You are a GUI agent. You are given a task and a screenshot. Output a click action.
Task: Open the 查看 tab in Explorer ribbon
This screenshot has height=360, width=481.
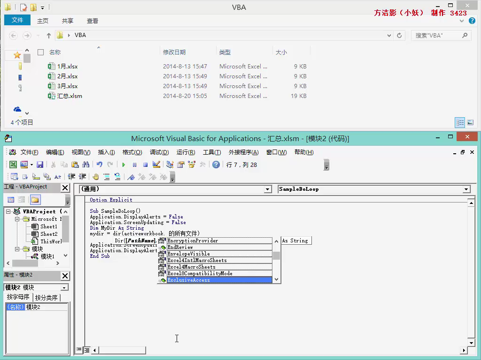(x=93, y=21)
